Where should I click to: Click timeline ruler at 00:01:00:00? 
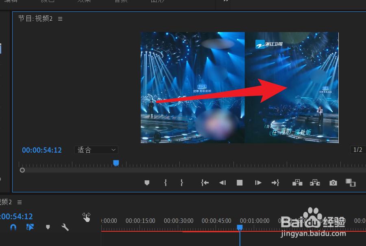[255, 221]
